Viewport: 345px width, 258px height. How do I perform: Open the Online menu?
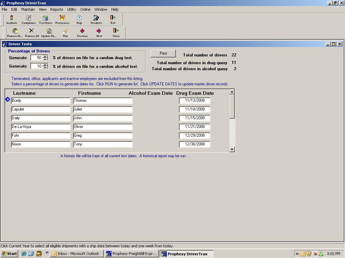(85, 9)
